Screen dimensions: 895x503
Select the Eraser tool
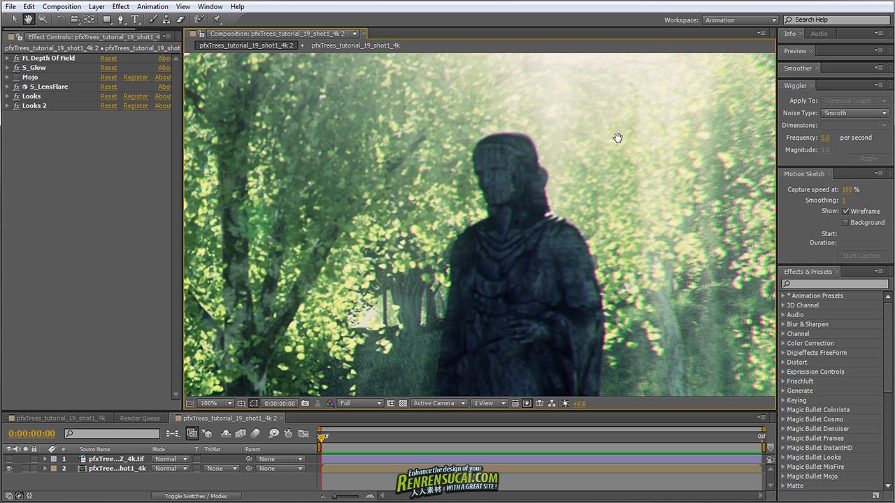[x=180, y=20]
